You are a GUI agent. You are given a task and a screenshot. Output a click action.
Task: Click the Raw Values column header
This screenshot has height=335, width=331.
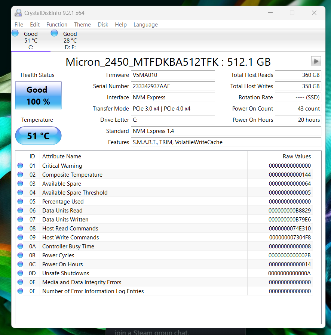click(280, 156)
